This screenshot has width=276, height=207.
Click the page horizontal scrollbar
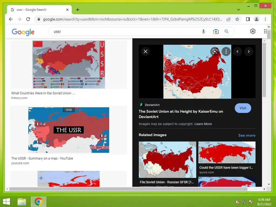click(x=128, y=189)
